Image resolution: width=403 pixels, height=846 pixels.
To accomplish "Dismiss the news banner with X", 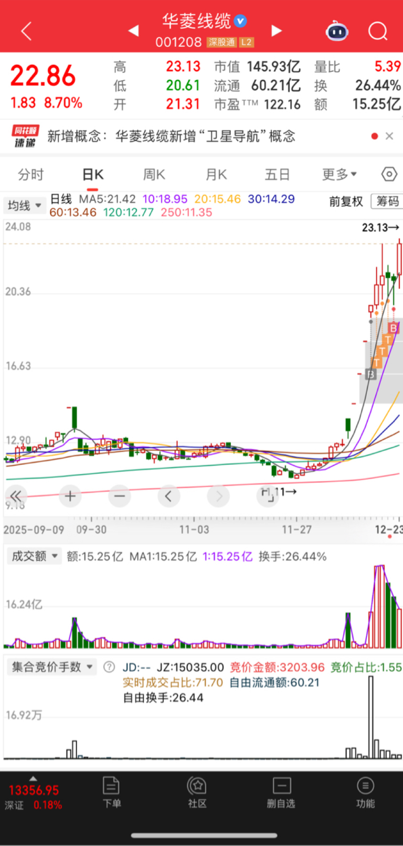I will 389,136.
